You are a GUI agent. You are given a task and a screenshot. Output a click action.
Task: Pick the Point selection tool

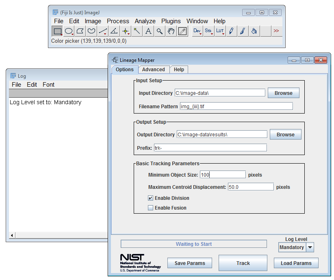[125, 31]
